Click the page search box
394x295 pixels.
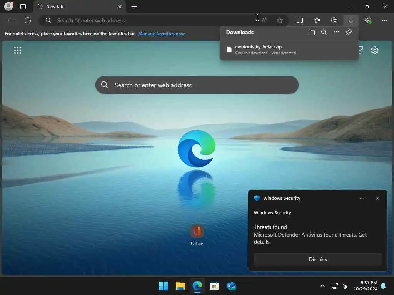pos(197,85)
